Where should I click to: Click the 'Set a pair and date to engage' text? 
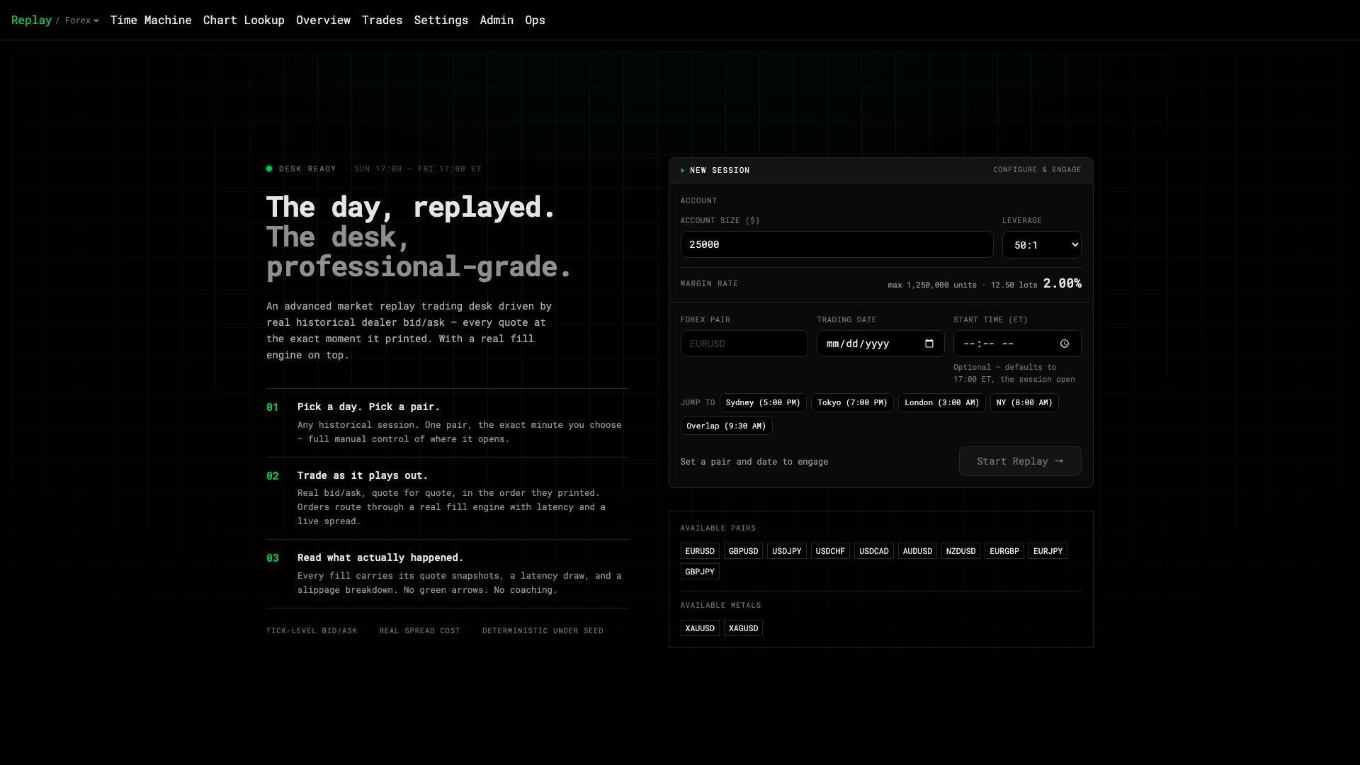754,462
